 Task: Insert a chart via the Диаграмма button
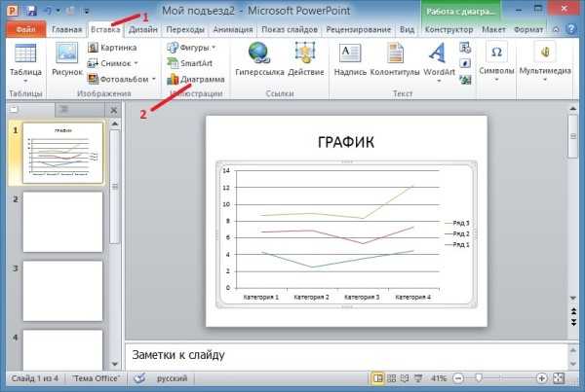(195, 79)
